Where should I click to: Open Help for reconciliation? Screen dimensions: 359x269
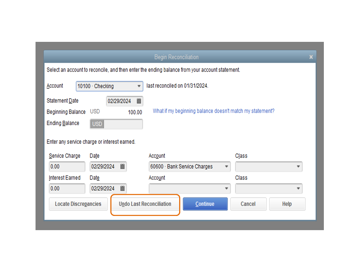tap(287, 204)
